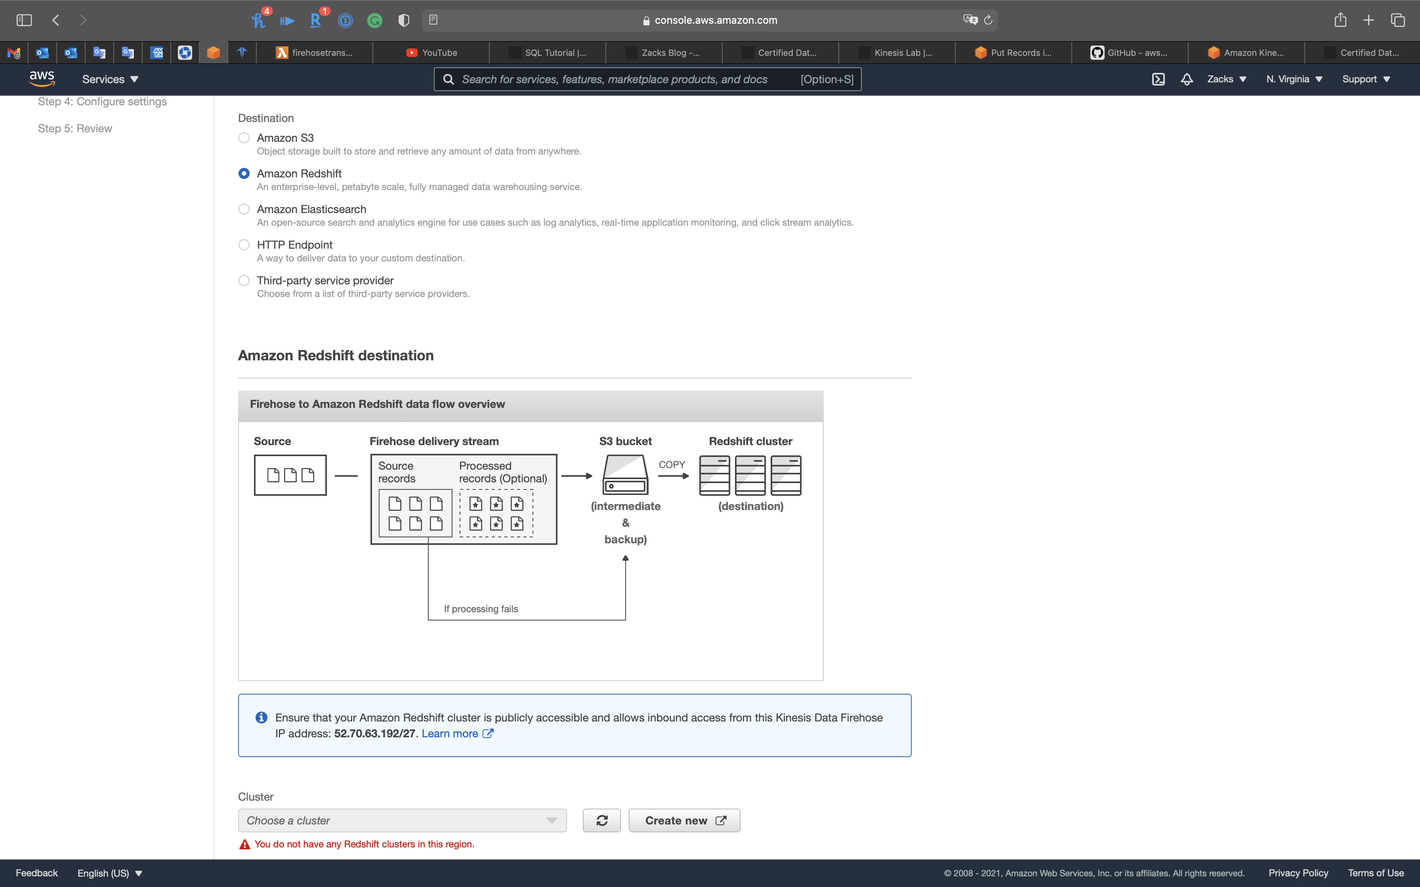Select Amazon S3 destination radio button

(x=244, y=138)
